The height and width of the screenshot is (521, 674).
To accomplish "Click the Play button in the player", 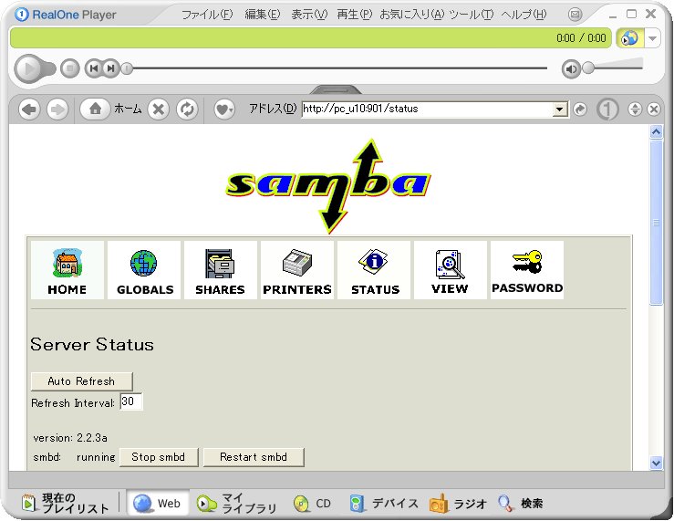I will click(x=29, y=68).
